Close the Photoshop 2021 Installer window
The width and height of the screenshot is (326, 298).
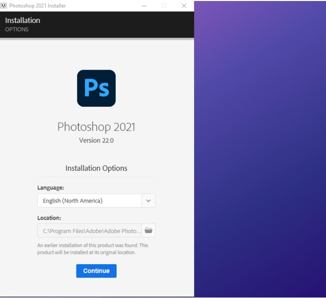[184, 5]
